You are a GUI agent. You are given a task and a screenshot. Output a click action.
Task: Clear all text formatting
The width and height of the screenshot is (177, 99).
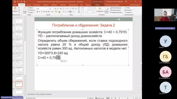[61, 9]
